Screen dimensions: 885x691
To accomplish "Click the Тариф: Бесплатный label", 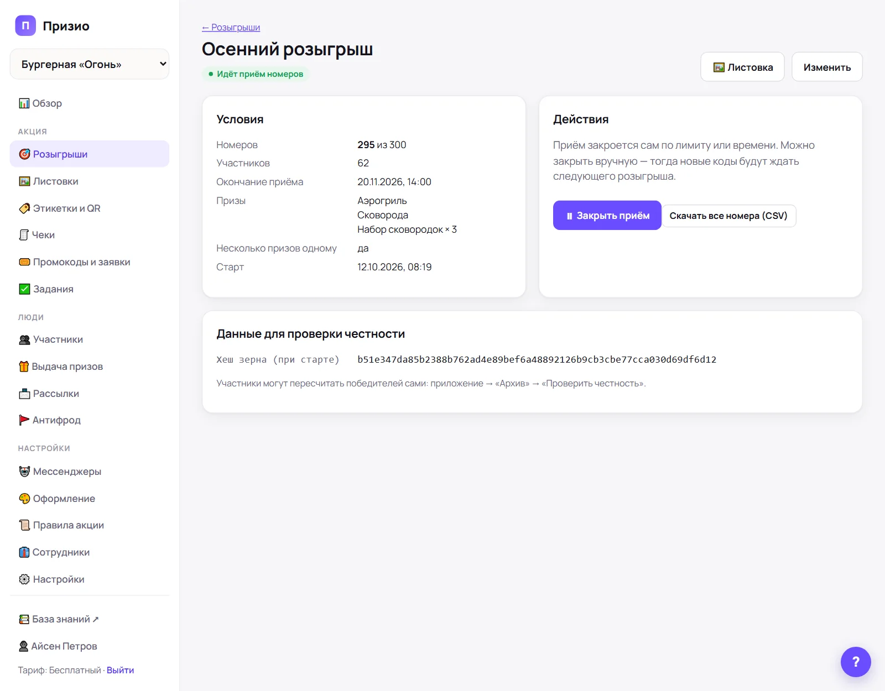I will tap(60, 670).
